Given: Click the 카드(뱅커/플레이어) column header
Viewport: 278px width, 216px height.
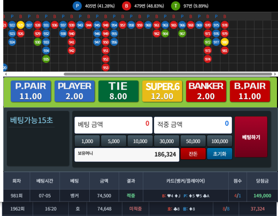Looking at the screenshot, I should 186,181.
